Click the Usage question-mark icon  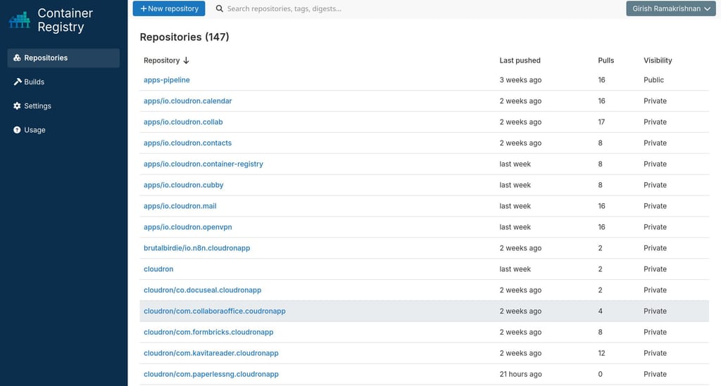pyautogui.click(x=17, y=130)
